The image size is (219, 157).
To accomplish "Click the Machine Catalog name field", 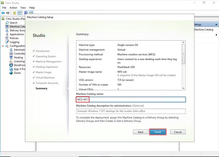I will point(131,99).
